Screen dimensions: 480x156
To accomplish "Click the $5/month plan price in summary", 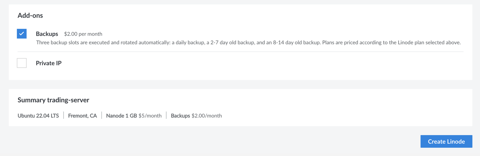I will [150, 116].
